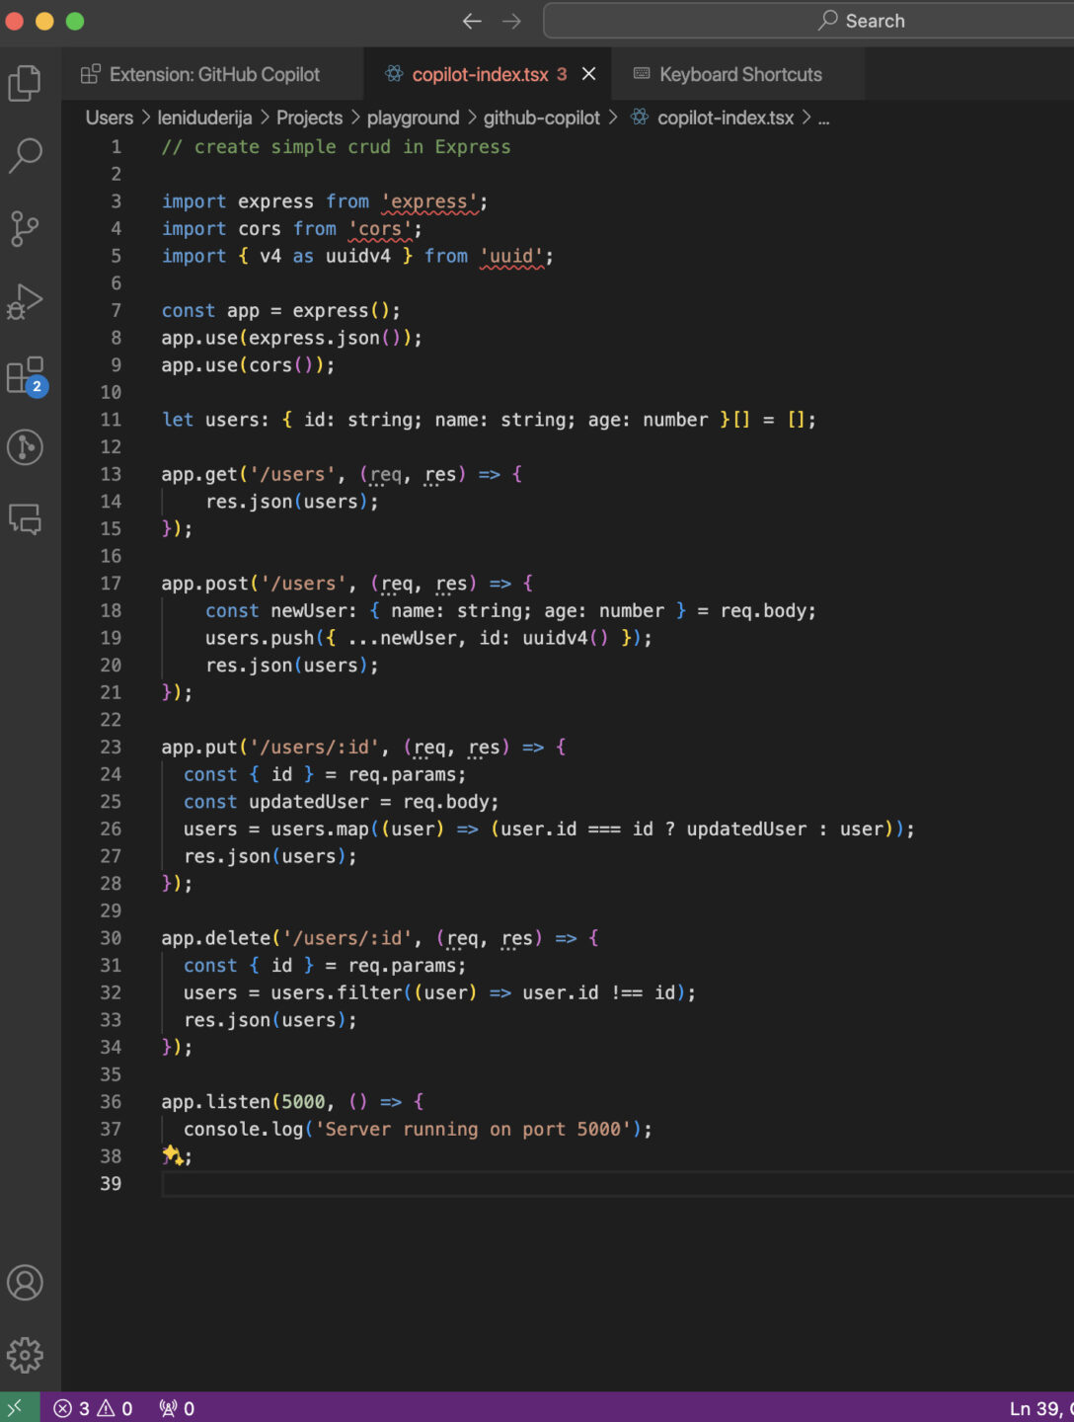Switch to the Keyboard Shortcuts tab
Image resolution: width=1074 pixels, height=1422 pixels.
[x=740, y=74]
